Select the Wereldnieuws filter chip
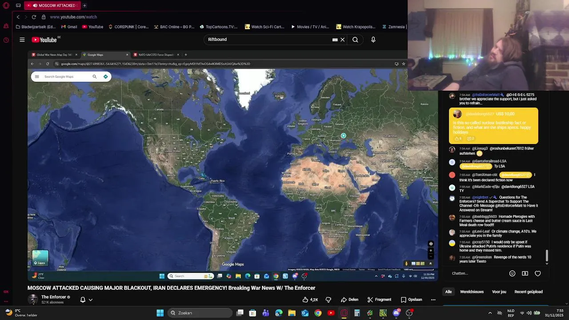 (x=472, y=292)
